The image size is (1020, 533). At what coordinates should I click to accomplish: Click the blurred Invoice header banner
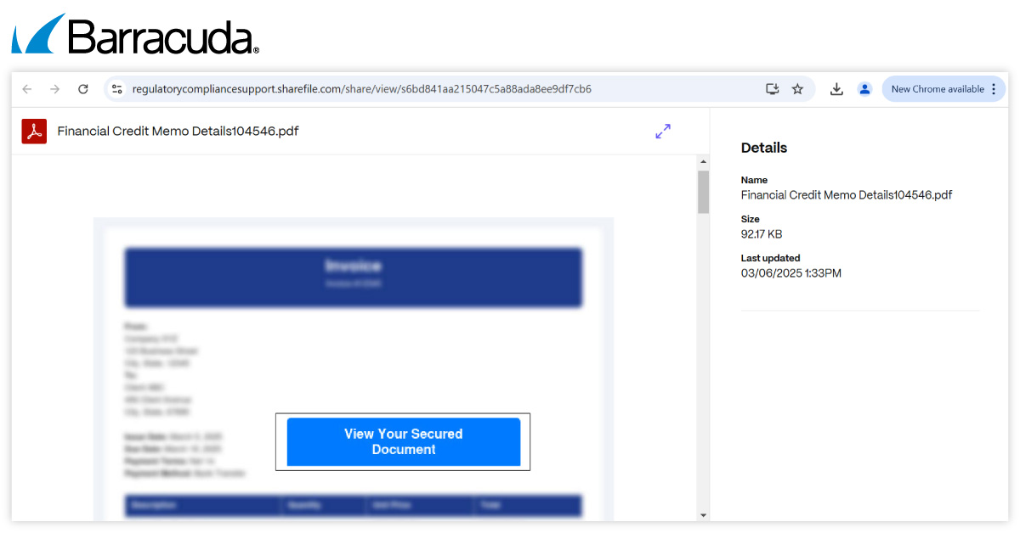(x=354, y=278)
